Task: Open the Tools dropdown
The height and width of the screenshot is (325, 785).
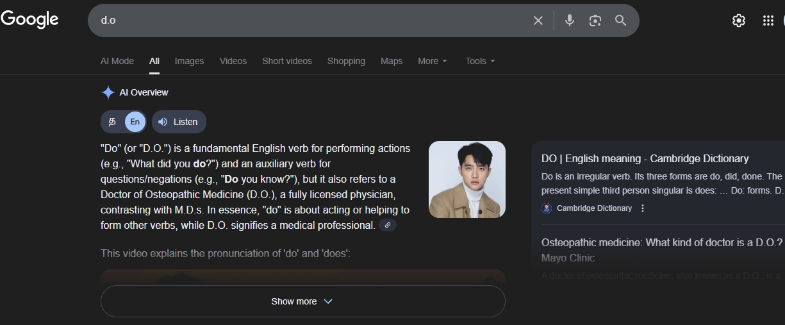Action: (x=480, y=61)
